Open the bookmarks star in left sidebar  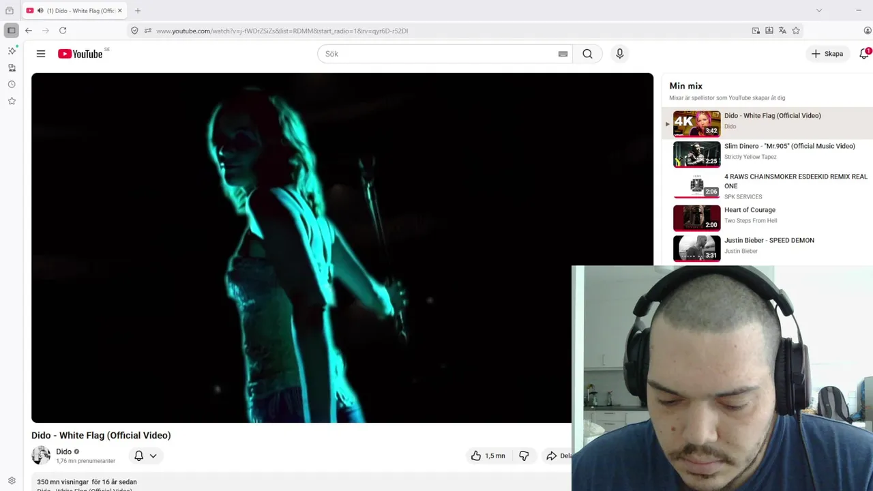pos(12,101)
